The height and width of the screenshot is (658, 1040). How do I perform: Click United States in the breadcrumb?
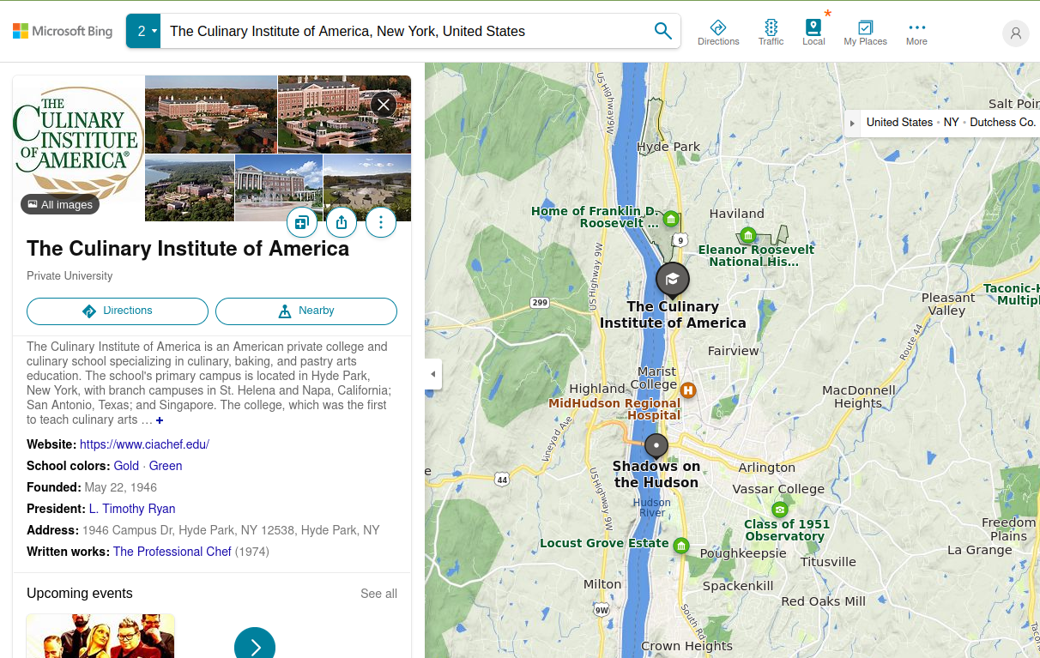899,123
